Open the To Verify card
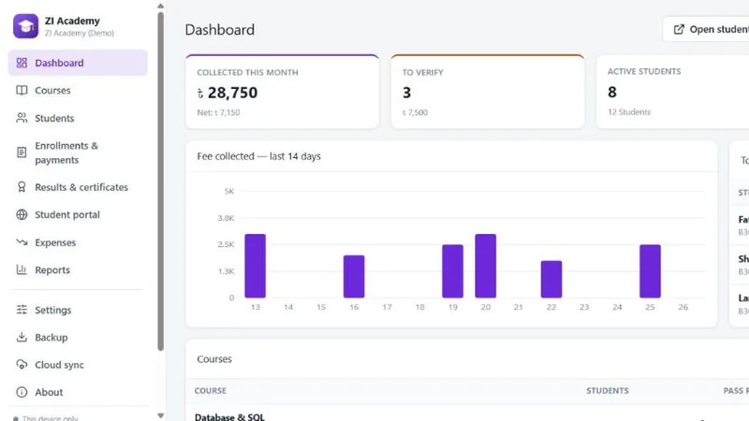The height and width of the screenshot is (421, 749). [487, 92]
